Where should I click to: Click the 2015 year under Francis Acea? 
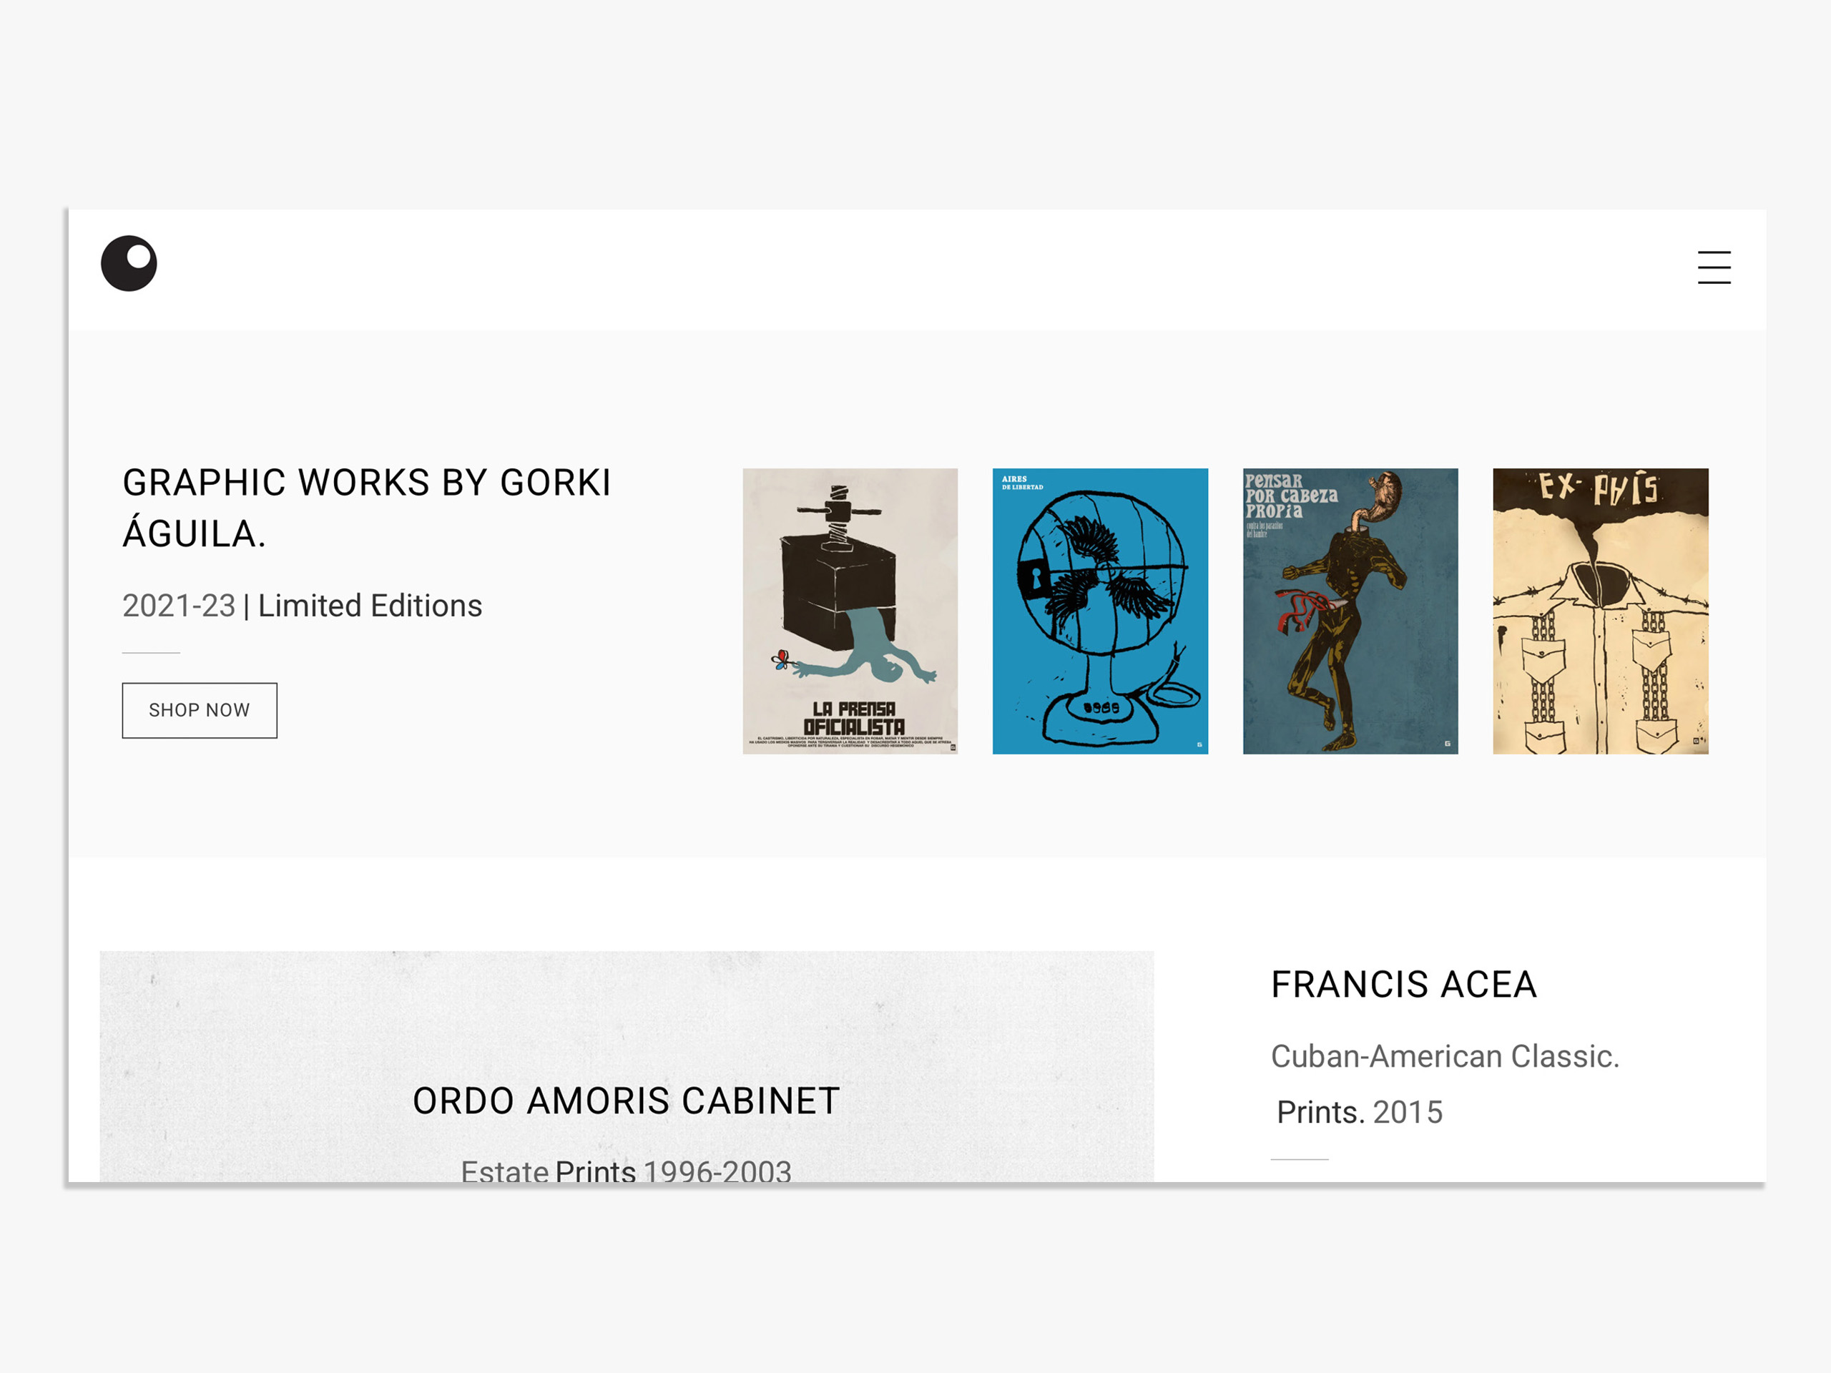click(1407, 1112)
